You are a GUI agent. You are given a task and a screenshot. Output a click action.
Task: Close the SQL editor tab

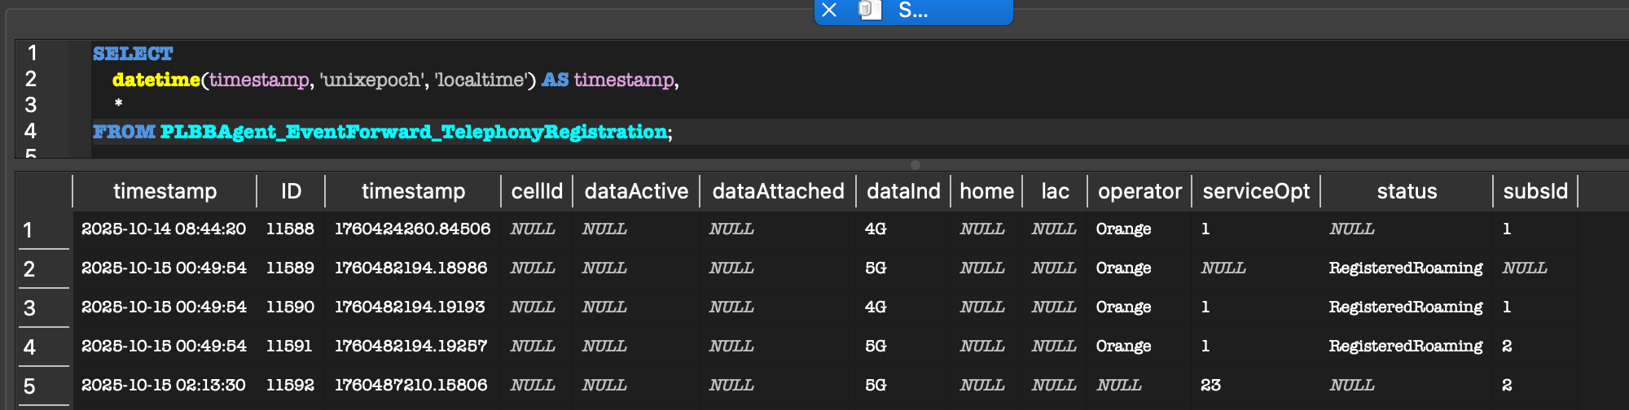click(x=829, y=11)
